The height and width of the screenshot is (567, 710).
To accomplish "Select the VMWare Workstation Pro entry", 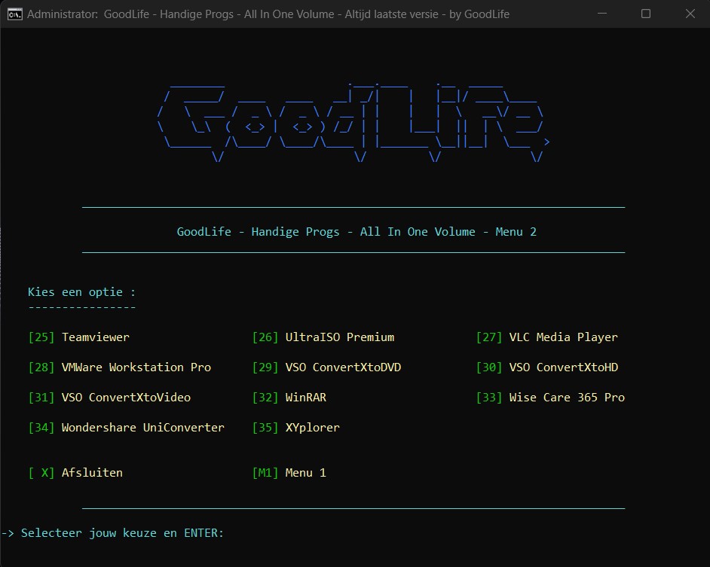I will click(136, 367).
